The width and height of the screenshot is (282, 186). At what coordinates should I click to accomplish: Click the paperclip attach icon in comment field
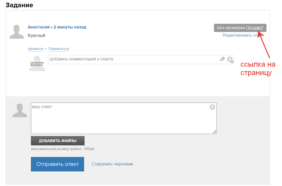click(222, 59)
